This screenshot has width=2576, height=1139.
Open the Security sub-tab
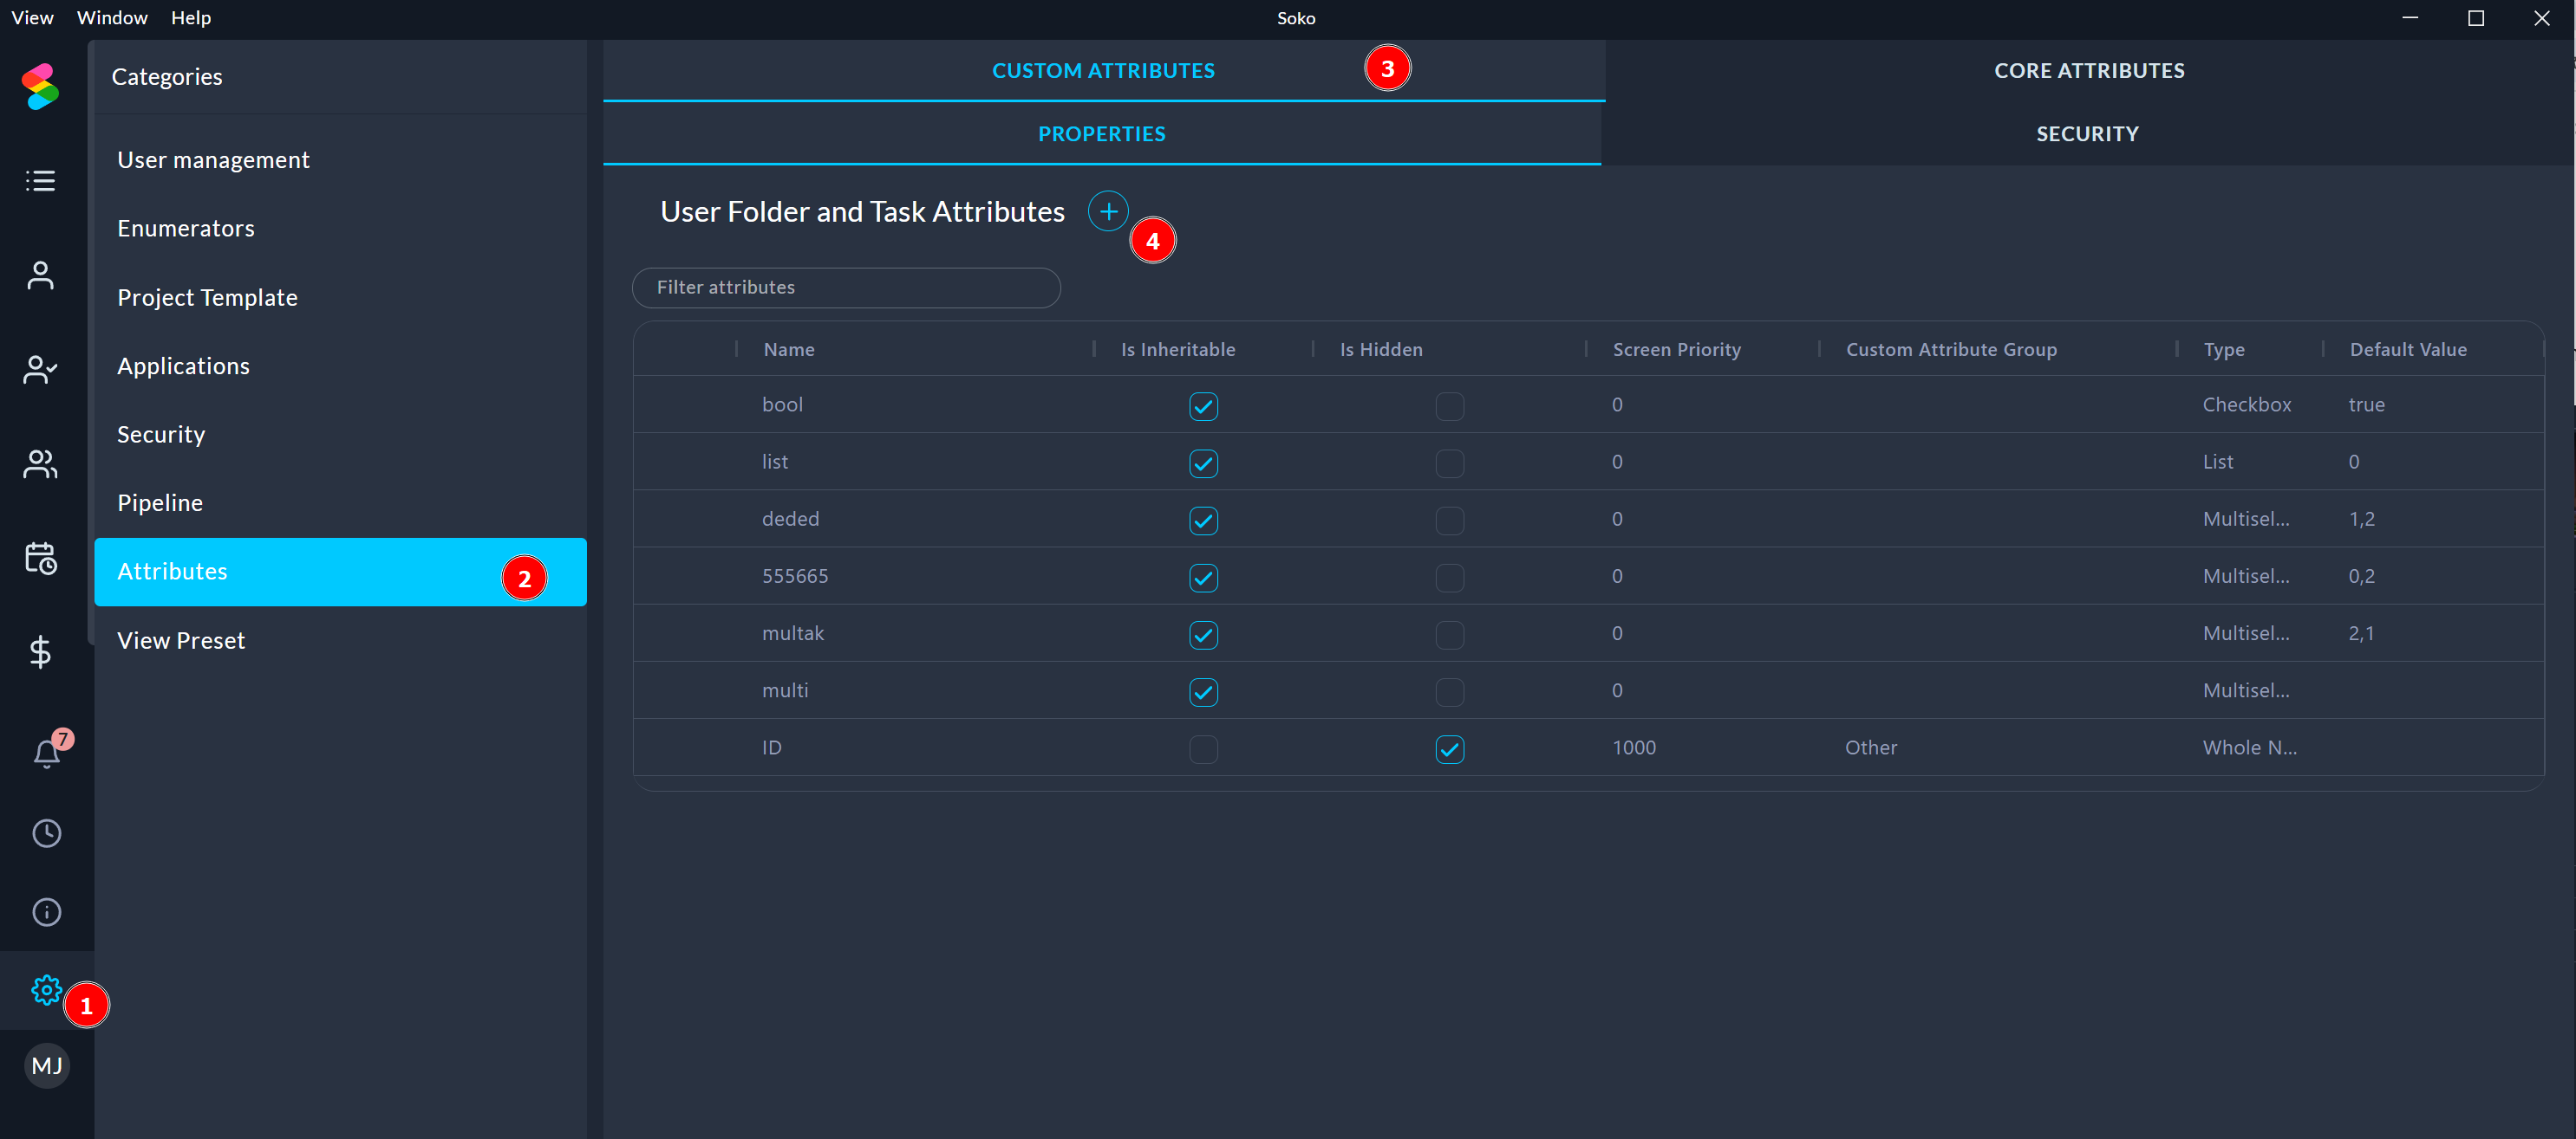2087,134
